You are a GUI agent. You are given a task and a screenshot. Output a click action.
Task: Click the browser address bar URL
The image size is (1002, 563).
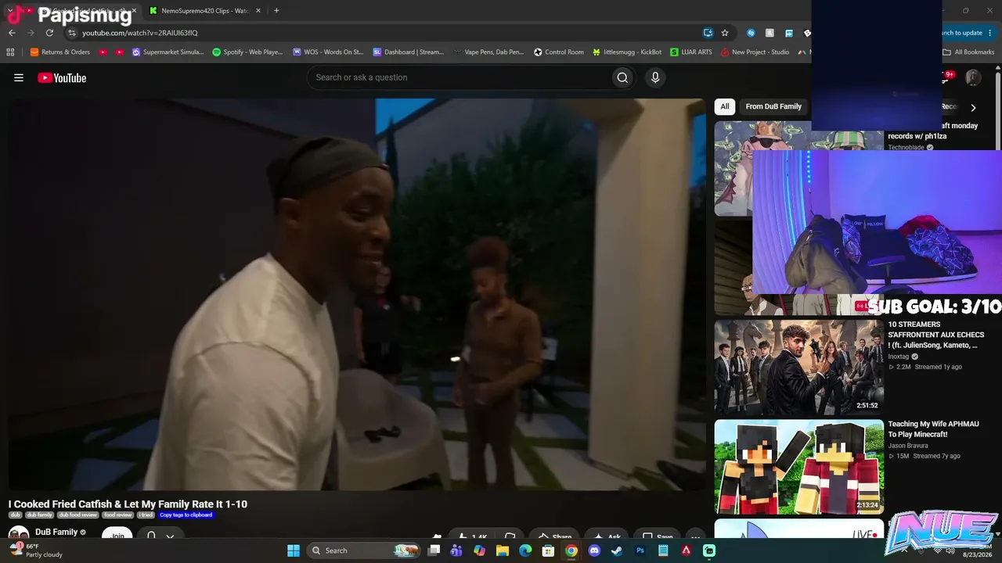click(140, 33)
